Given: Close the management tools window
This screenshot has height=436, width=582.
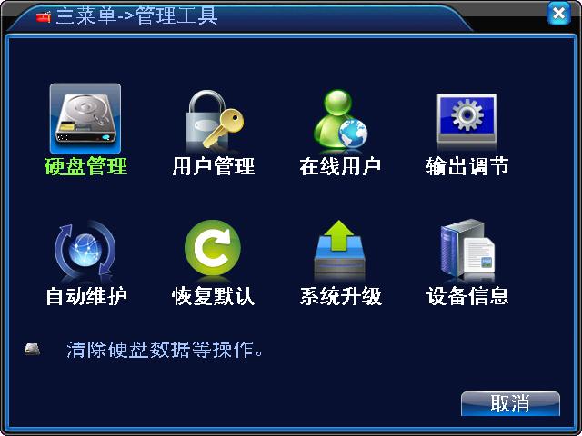Looking at the screenshot, I should coord(558,15).
